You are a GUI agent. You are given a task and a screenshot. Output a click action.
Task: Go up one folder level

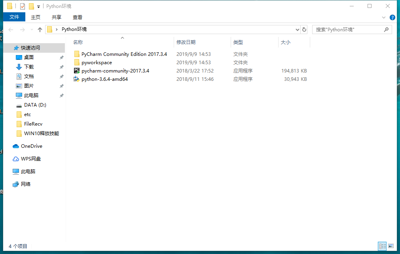pos(40,30)
